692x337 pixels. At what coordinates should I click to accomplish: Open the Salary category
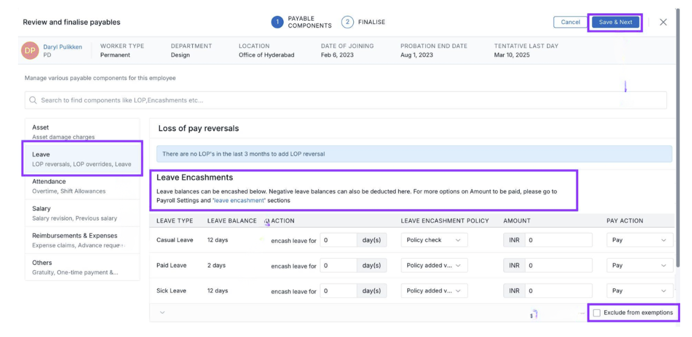[82, 213]
